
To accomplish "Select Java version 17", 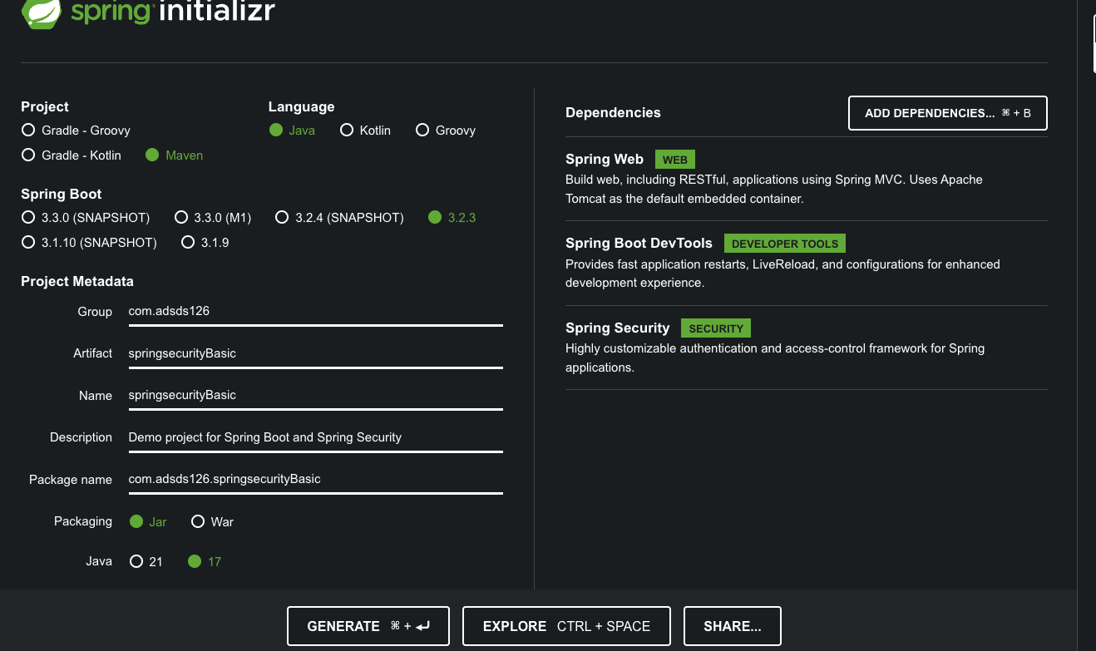I will 205,562.
